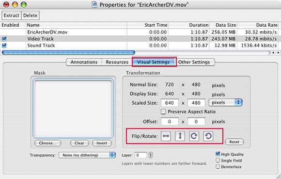Clear the mask
The width and height of the screenshot is (281, 179).
79,143
